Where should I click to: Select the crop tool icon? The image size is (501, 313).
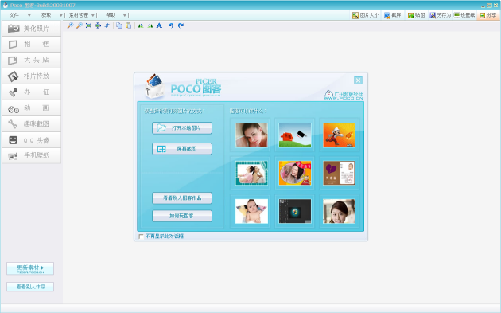pyautogui.click(x=107, y=25)
